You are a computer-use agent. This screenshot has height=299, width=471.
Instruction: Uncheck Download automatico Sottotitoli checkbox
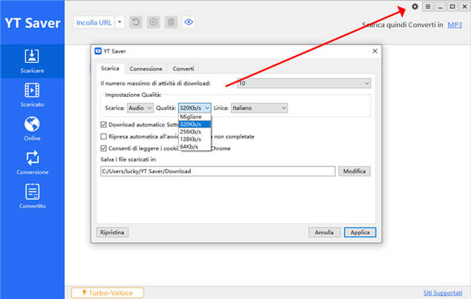[104, 124]
